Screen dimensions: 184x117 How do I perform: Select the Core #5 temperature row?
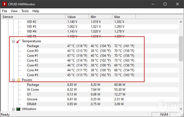(x=102, y=75)
